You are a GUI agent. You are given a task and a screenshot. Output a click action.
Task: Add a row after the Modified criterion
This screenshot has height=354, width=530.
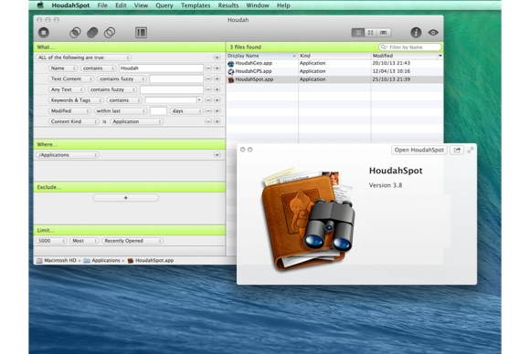(x=217, y=110)
